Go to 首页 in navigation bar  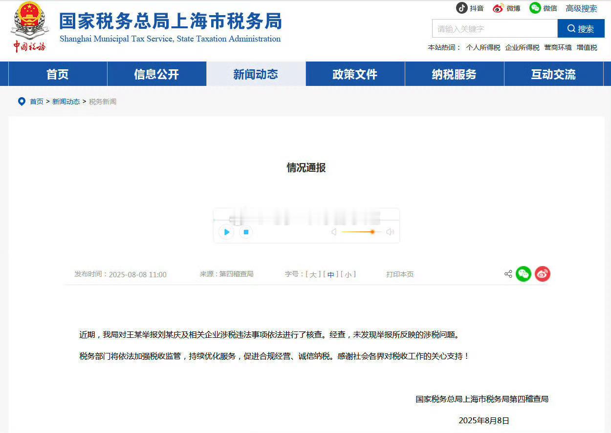tap(58, 74)
